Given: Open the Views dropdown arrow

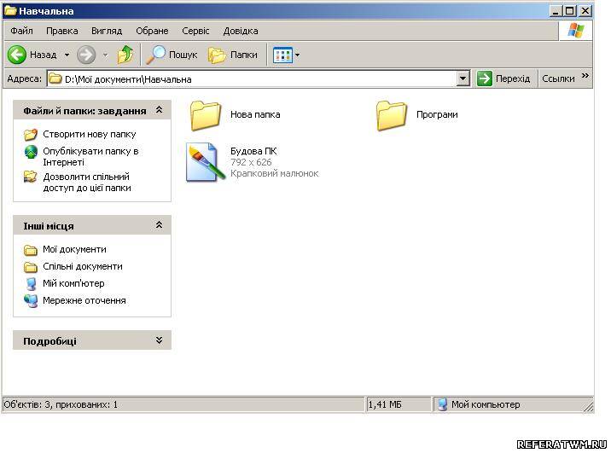Looking at the screenshot, I should [x=297, y=55].
